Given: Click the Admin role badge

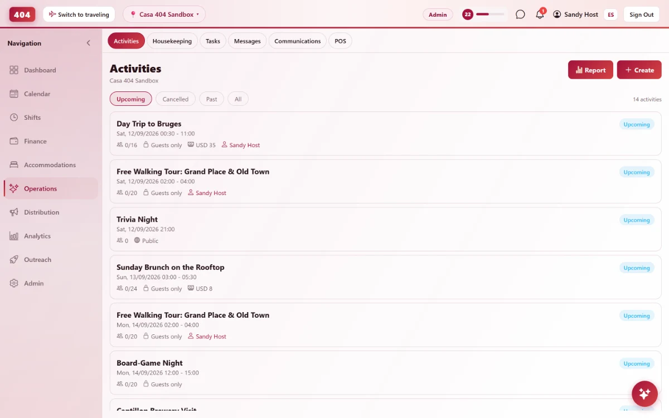Looking at the screenshot, I should (438, 14).
